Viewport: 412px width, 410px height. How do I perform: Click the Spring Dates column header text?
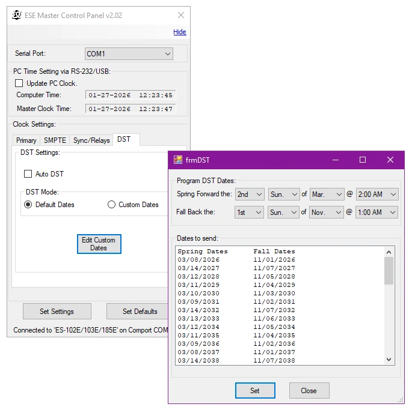click(x=203, y=252)
